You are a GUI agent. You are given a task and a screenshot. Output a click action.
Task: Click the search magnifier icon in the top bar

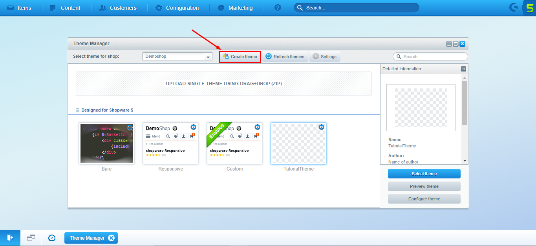pyautogui.click(x=300, y=8)
